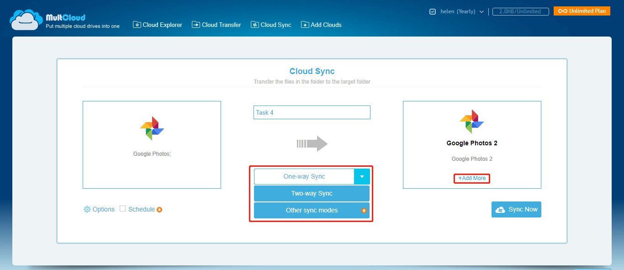
Task: Click the user avatar icon beside helen
Action: (432, 11)
